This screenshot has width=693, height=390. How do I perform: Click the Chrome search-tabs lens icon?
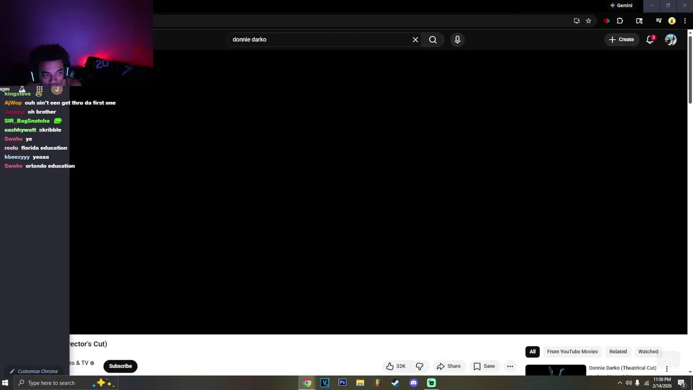point(639,21)
